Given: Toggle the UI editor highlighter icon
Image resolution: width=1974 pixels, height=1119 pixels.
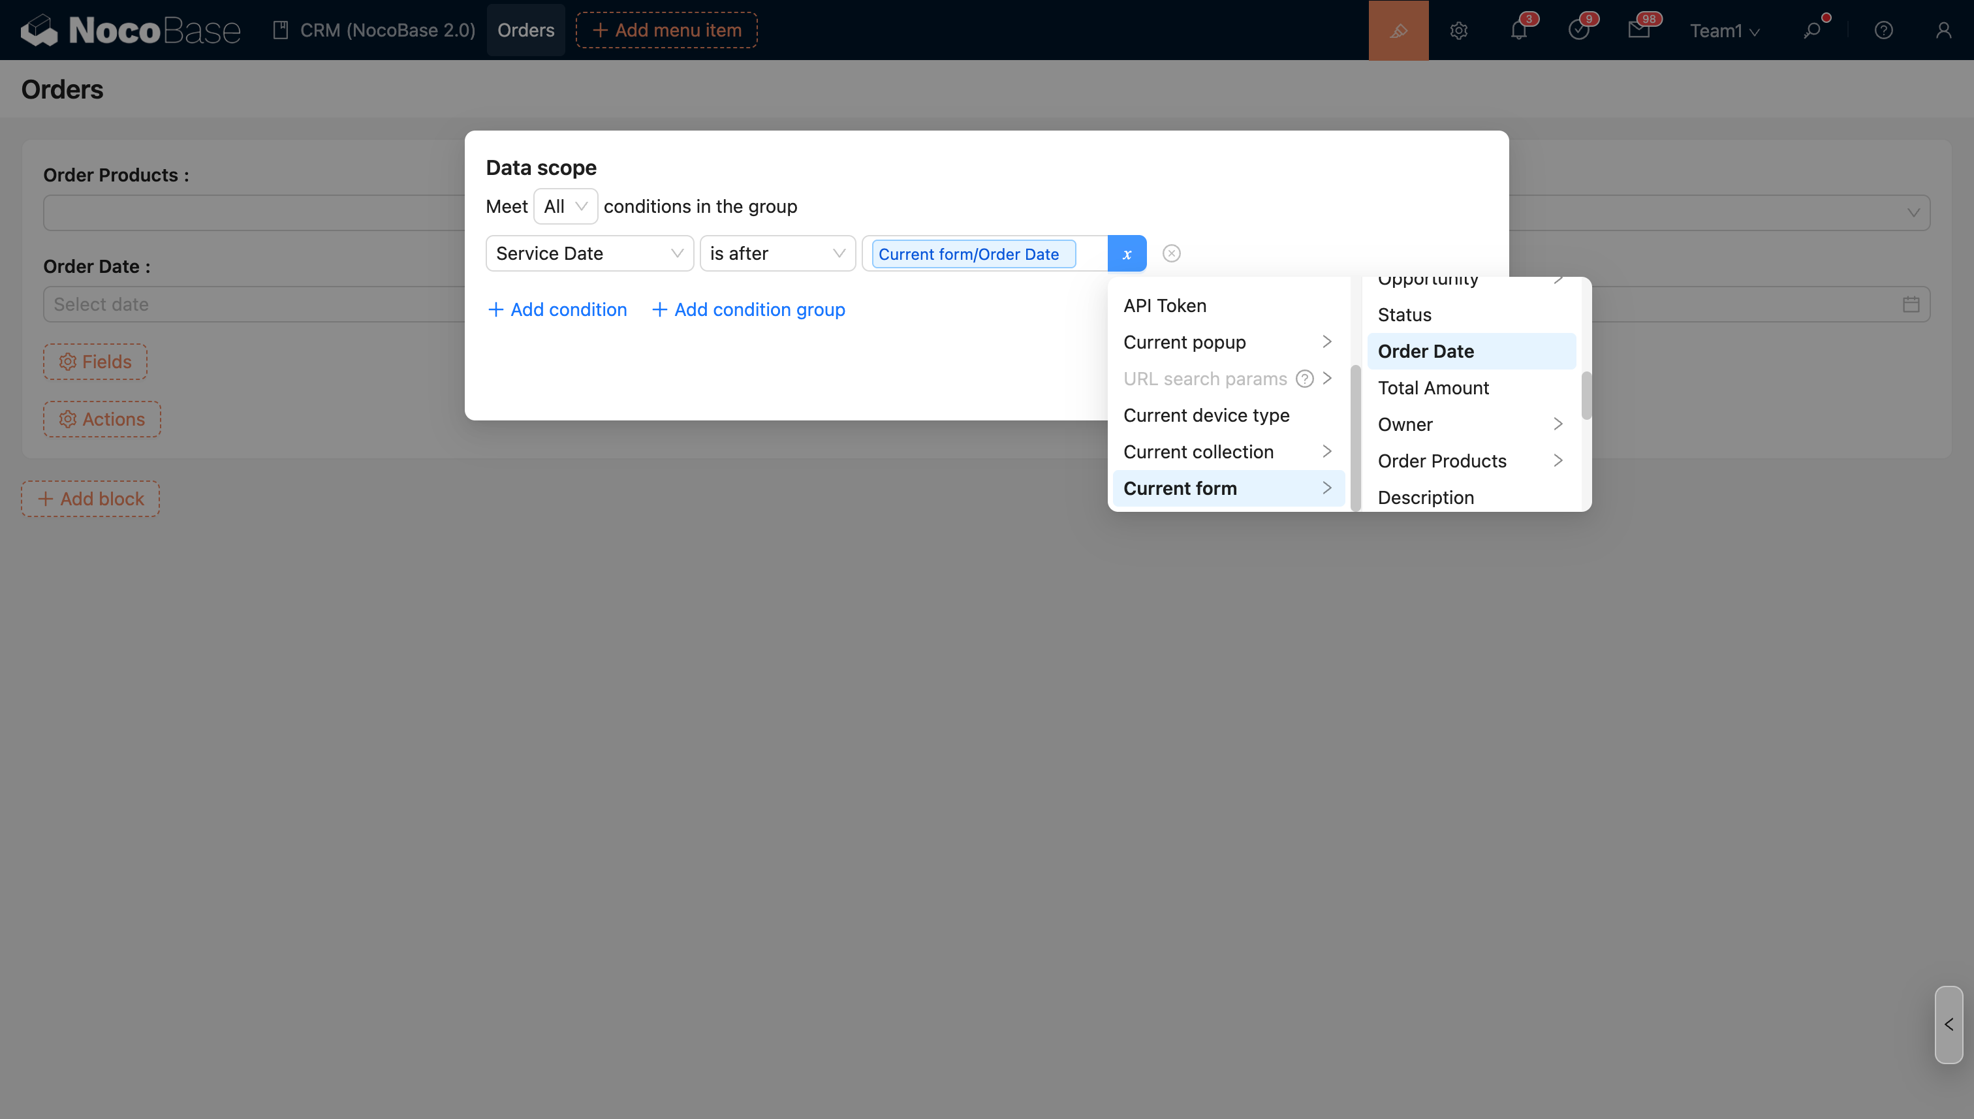Looking at the screenshot, I should click(1398, 30).
